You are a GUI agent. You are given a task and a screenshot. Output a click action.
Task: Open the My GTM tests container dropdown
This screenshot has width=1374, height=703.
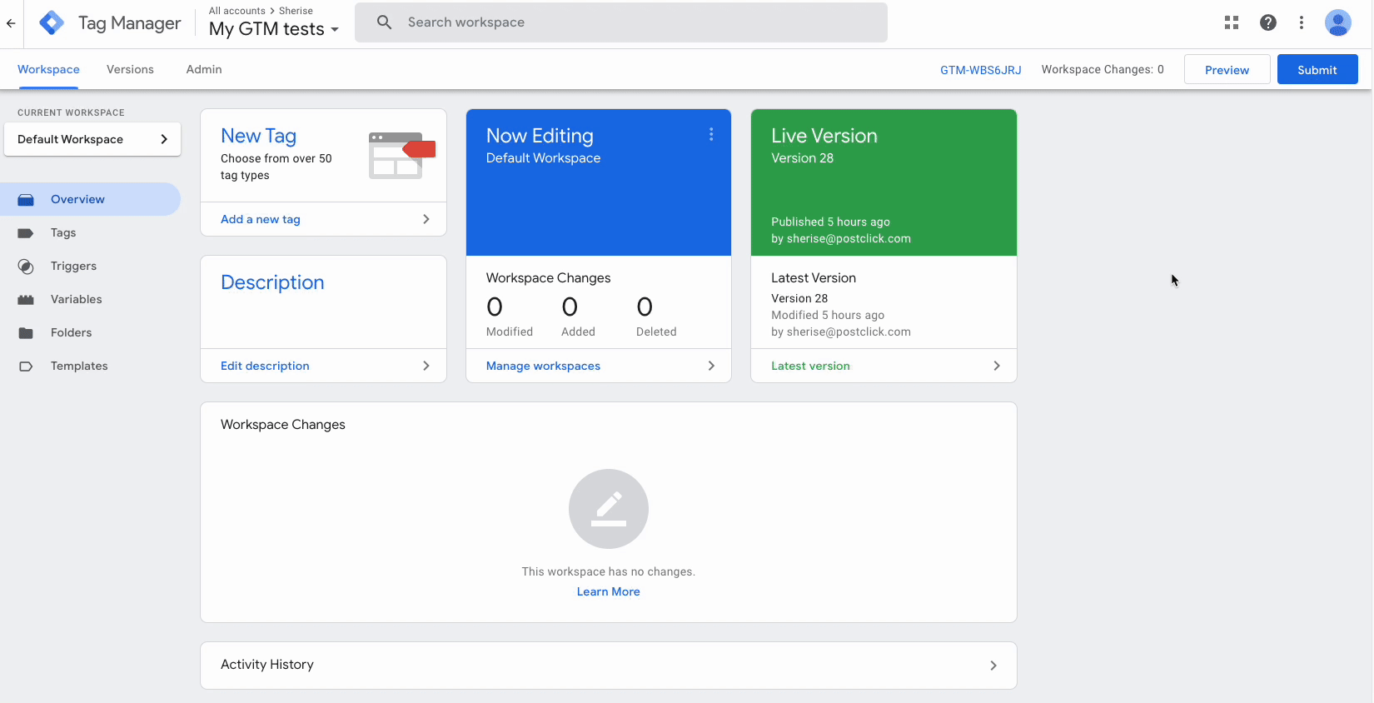pyautogui.click(x=273, y=29)
